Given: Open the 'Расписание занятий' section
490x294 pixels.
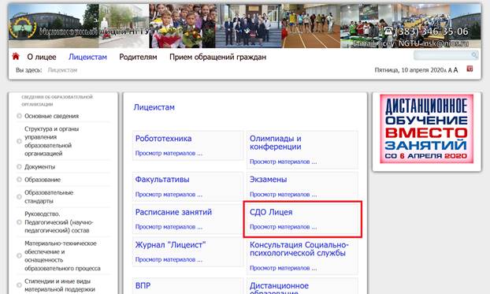Looking at the screenshot, I should pos(173,212).
